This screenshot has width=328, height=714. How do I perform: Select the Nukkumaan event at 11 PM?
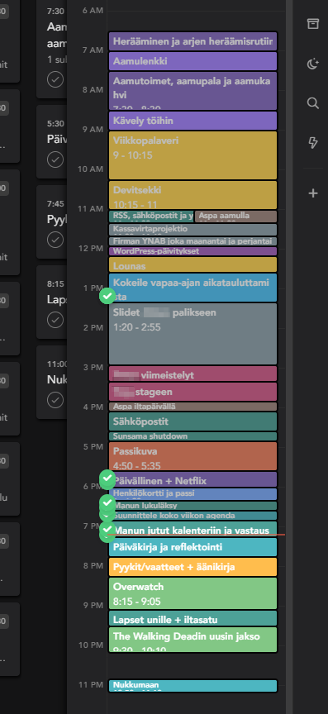[x=193, y=686]
